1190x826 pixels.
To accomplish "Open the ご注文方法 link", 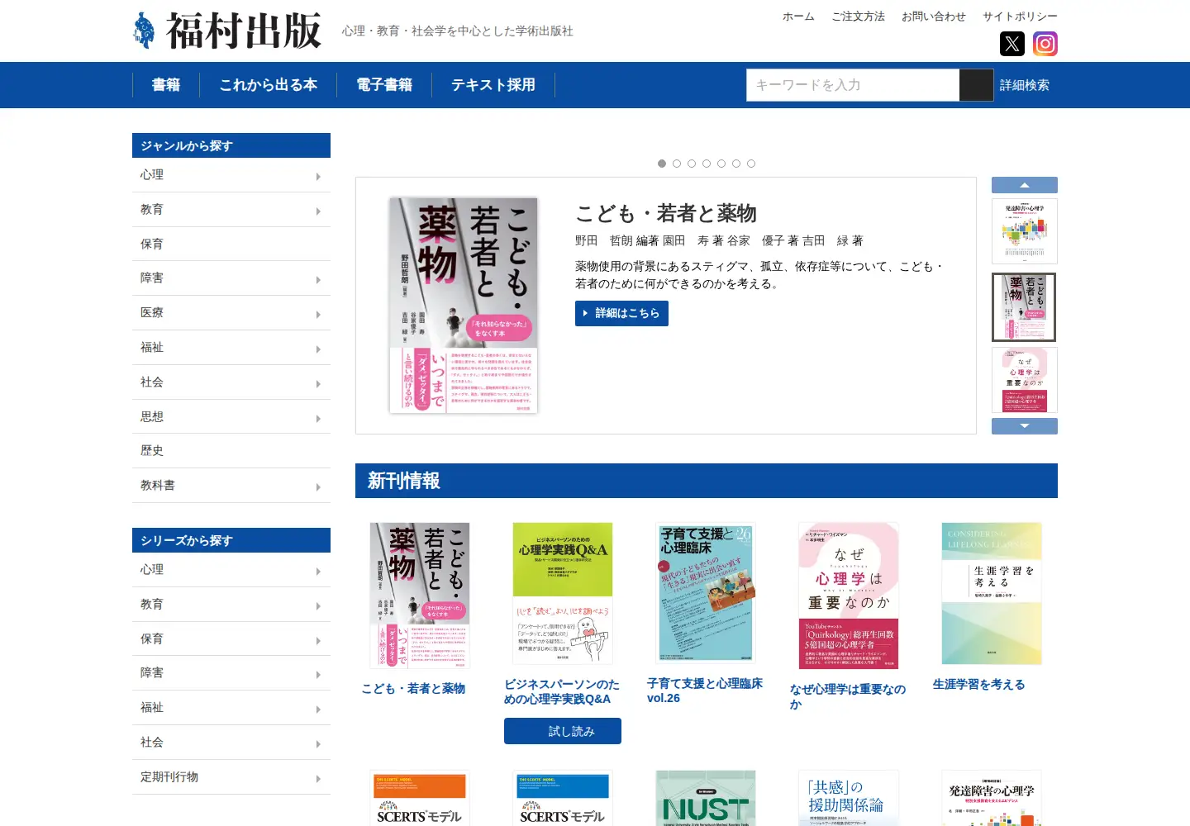I will (858, 17).
